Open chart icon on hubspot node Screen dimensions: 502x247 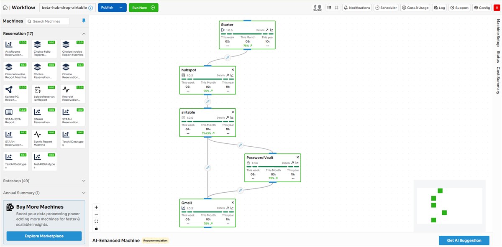click(x=232, y=76)
